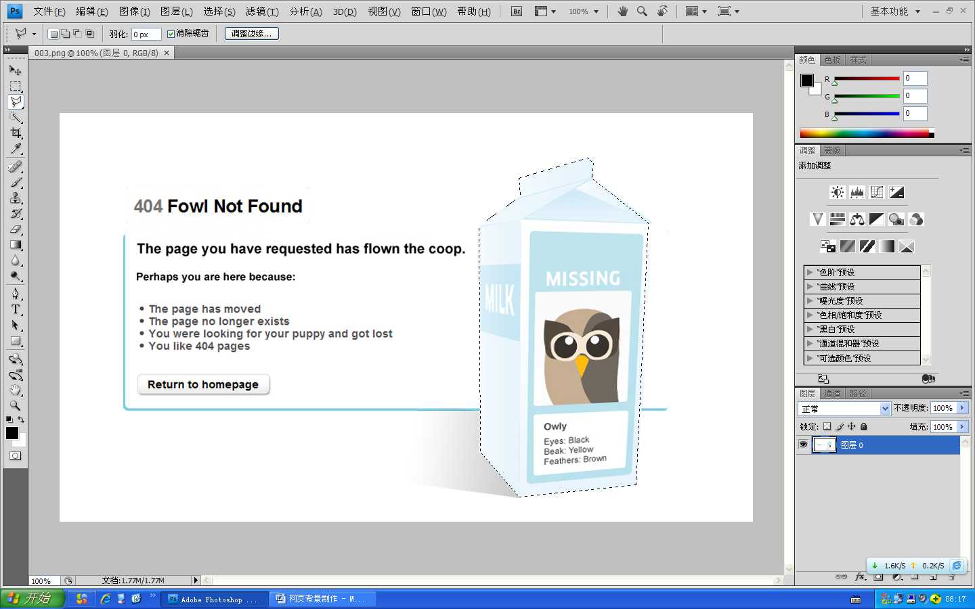975x609 pixels.
Task: Click the red R channel slider
Action: (867, 79)
